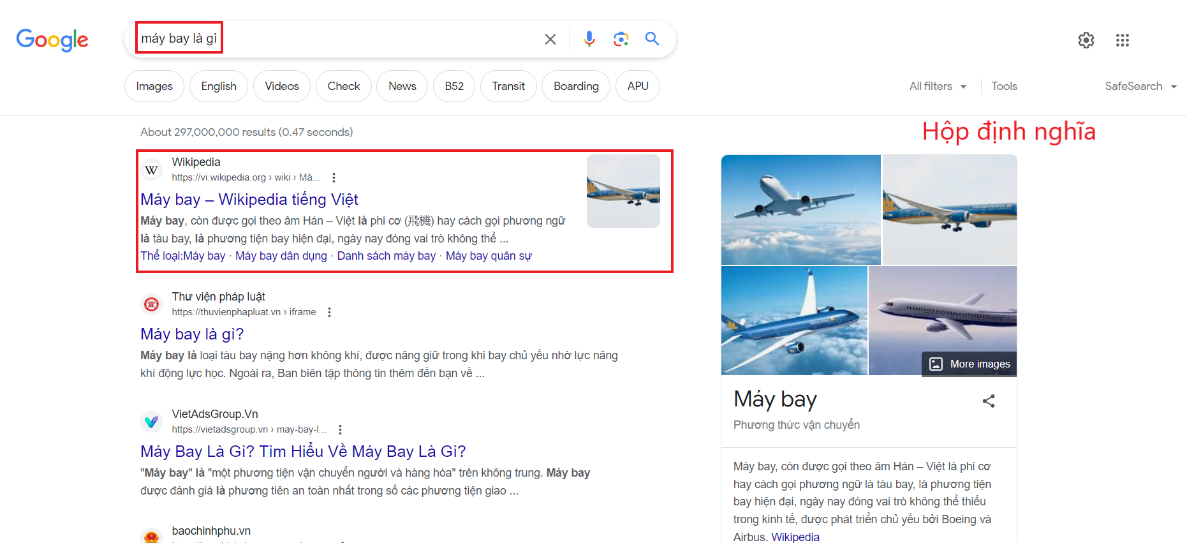Open the Tools options
Image resolution: width=1187 pixels, height=543 pixels.
(1004, 86)
